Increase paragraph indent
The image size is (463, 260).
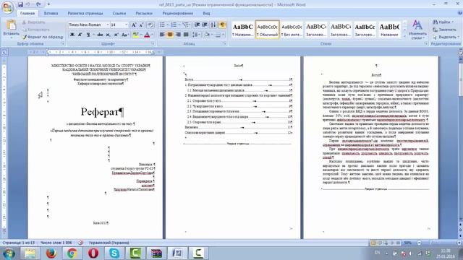(205, 25)
